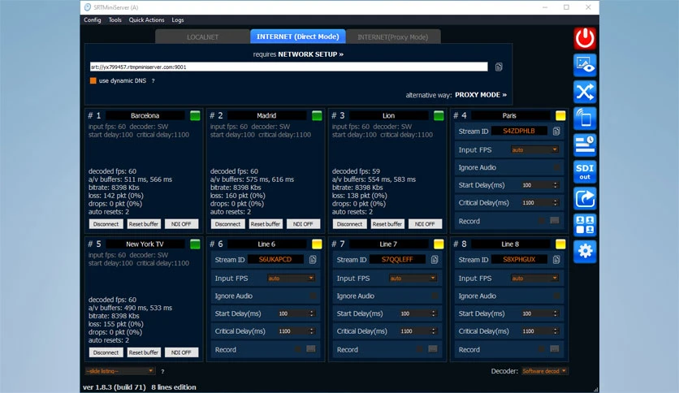This screenshot has width=679, height=393.
Task: Click the Paris line name field
Action: coord(509,115)
